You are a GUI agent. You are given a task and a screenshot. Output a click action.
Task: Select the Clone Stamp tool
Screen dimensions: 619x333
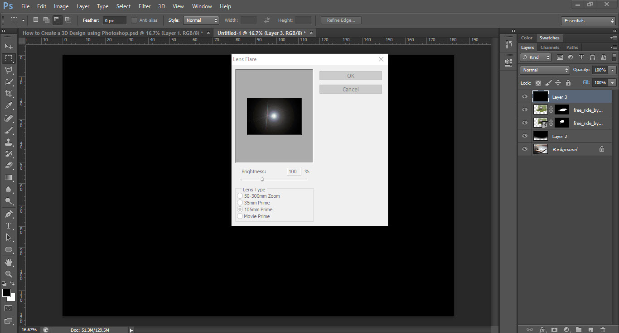[9, 142]
